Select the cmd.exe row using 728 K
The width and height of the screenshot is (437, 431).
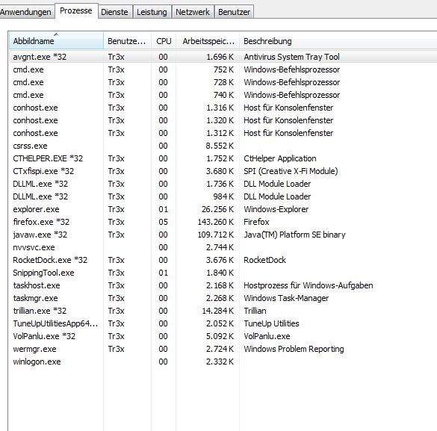[x=223, y=82]
